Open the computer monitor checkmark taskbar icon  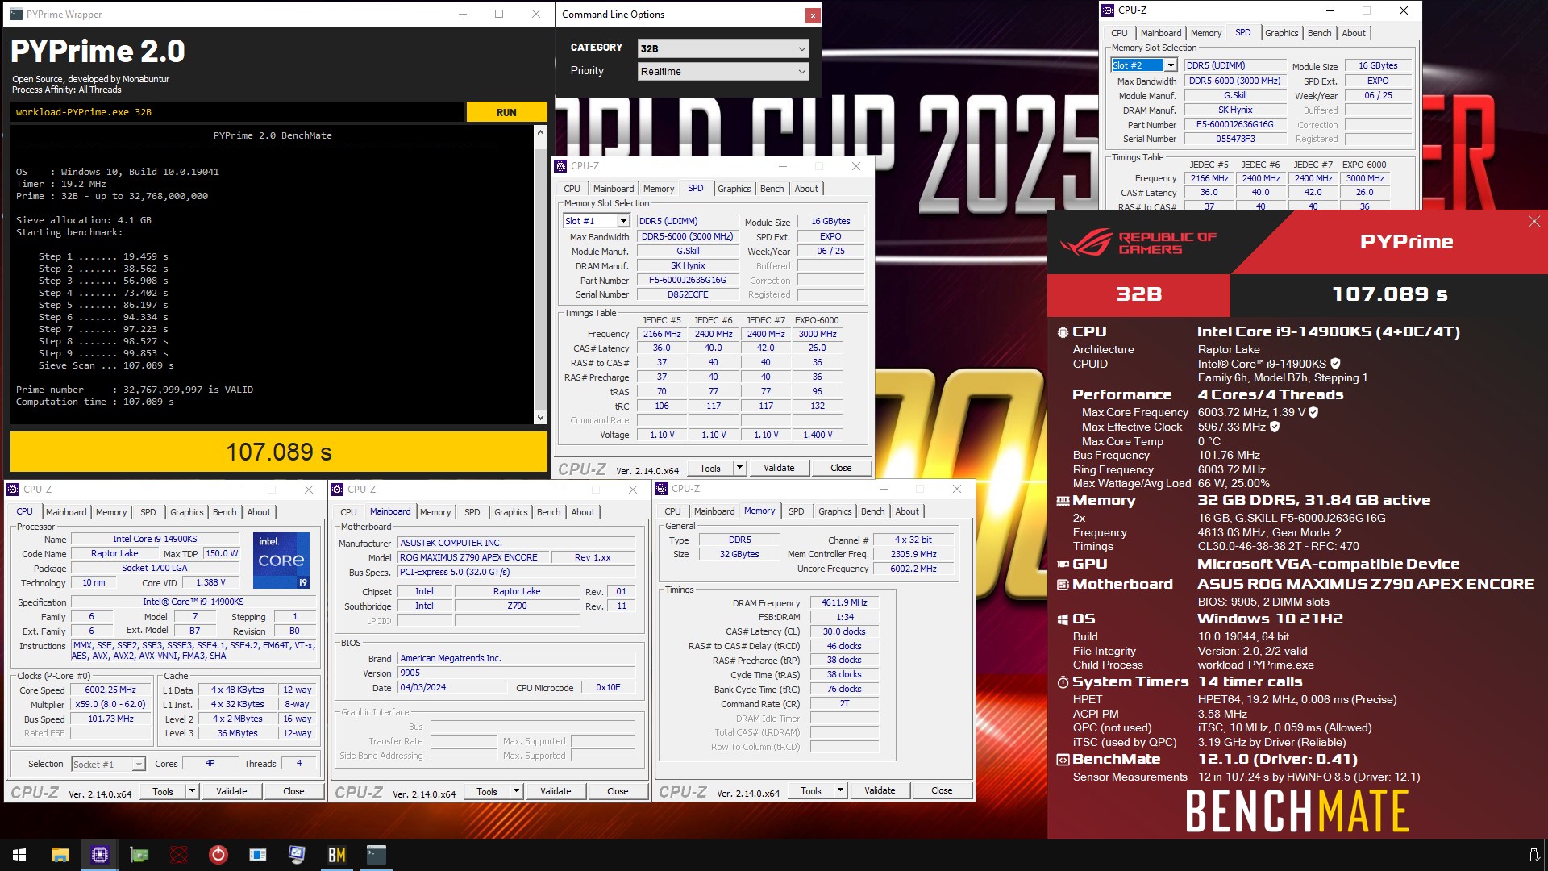[297, 855]
